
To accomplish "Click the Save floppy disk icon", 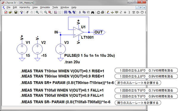I will (x=16, y=12).
